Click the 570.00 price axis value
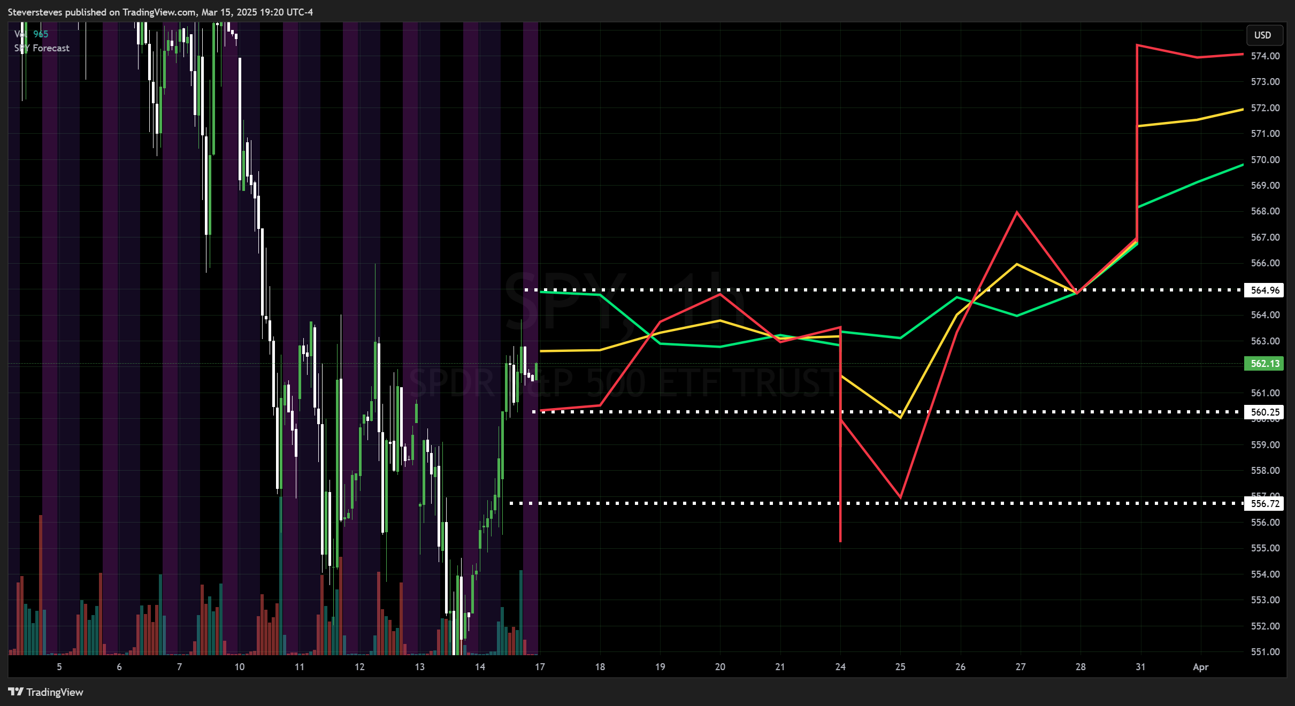The image size is (1295, 706). pos(1265,159)
